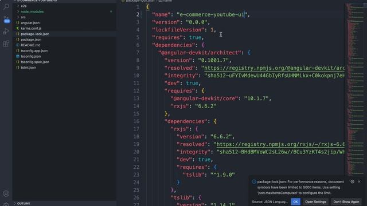367x206 pixels.
Task: Click the "^1.9.0" tslib value
Action: [x=222, y=175]
